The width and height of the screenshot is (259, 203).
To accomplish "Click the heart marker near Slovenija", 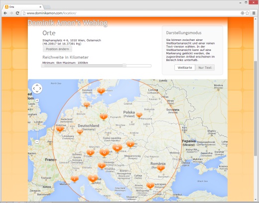I will coord(102,166).
